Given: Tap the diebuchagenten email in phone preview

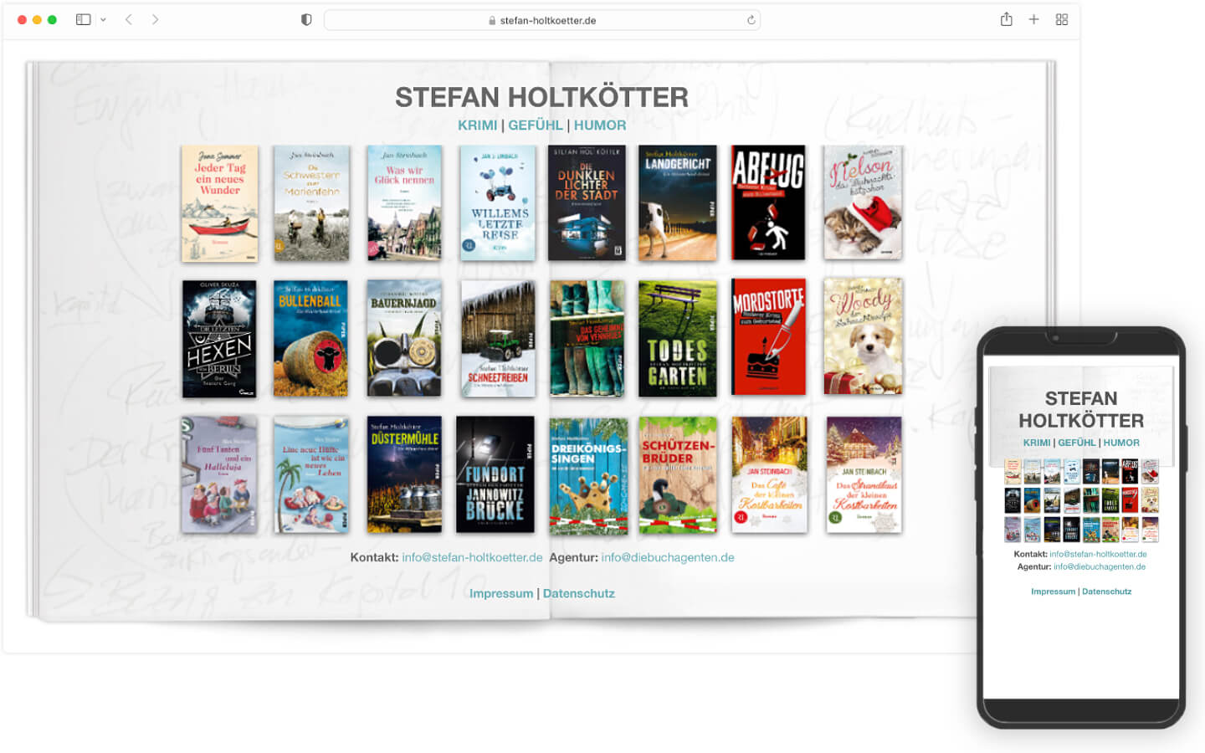Looking at the screenshot, I should (1100, 566).
